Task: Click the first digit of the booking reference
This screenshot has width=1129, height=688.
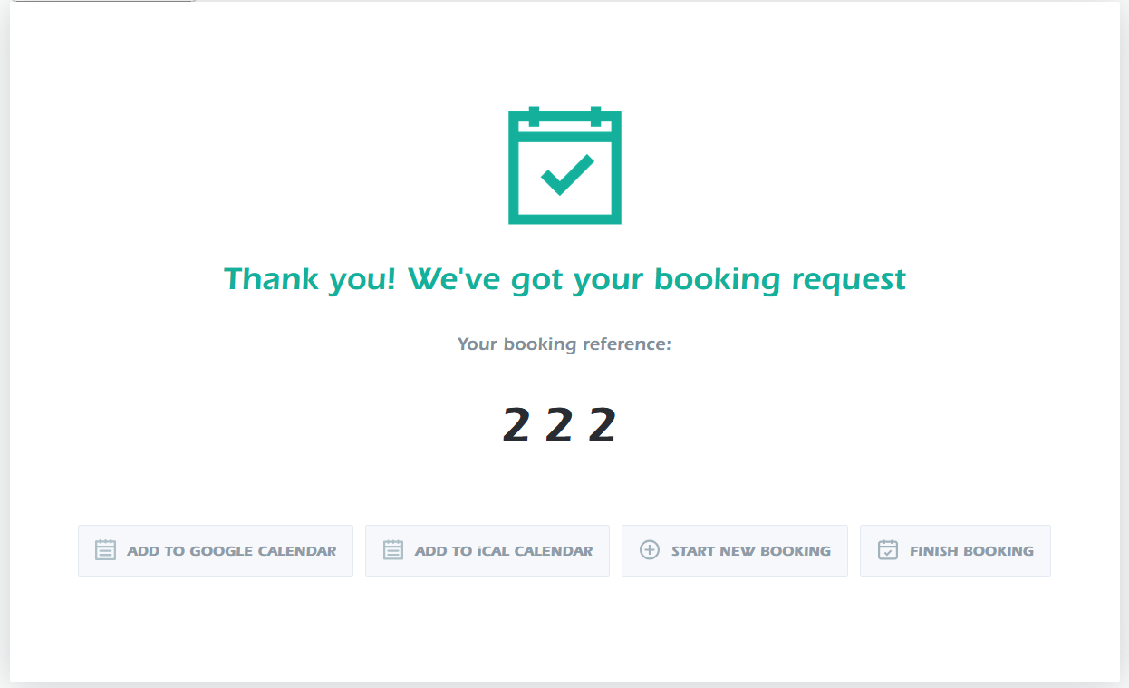Action: 516,425
